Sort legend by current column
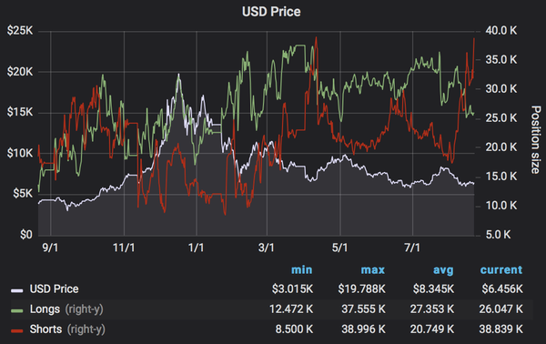Viewport: 546px width, 344px height. 501,270
